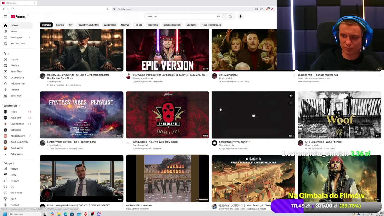Screen dimensions: 384x216
Task: Open Subskrypcje in the sidebar
Action: tap(17, 37)
